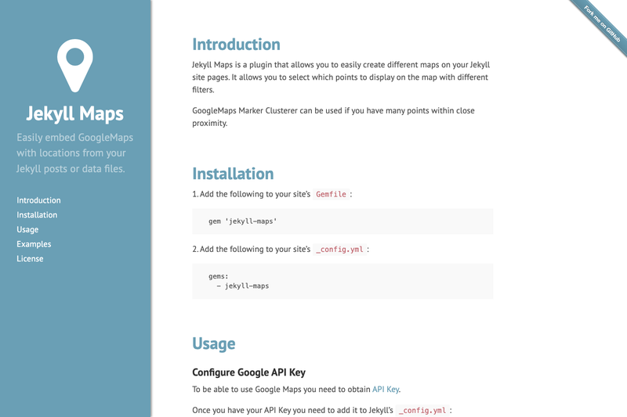Click the _config.yml label in the API Key paragraph
The height and width of the screenshot is (417, 627).
tap(424, 410)
